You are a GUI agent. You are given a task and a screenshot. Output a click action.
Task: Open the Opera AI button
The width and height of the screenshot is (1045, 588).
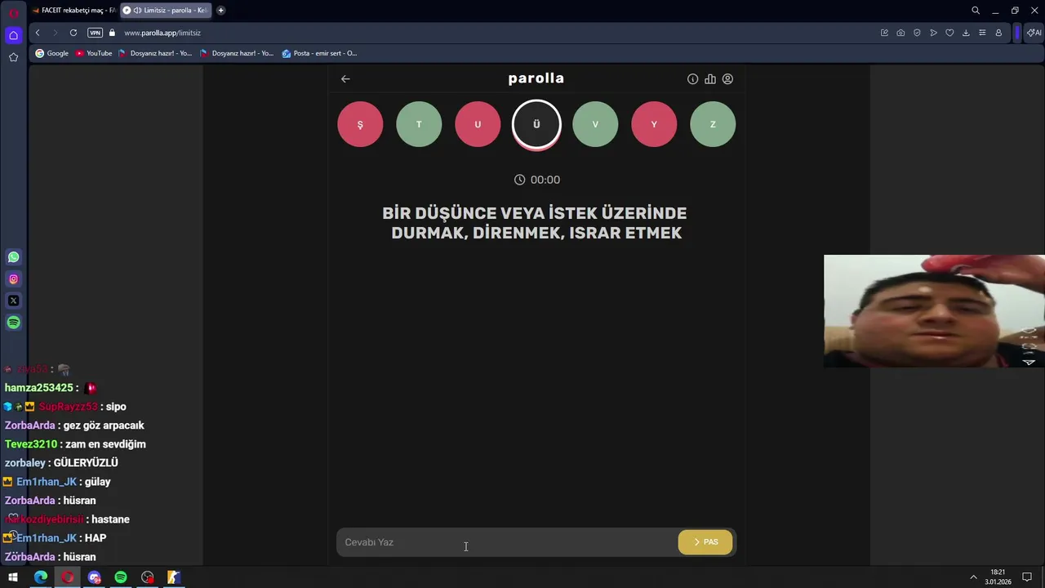(1034, 33)
